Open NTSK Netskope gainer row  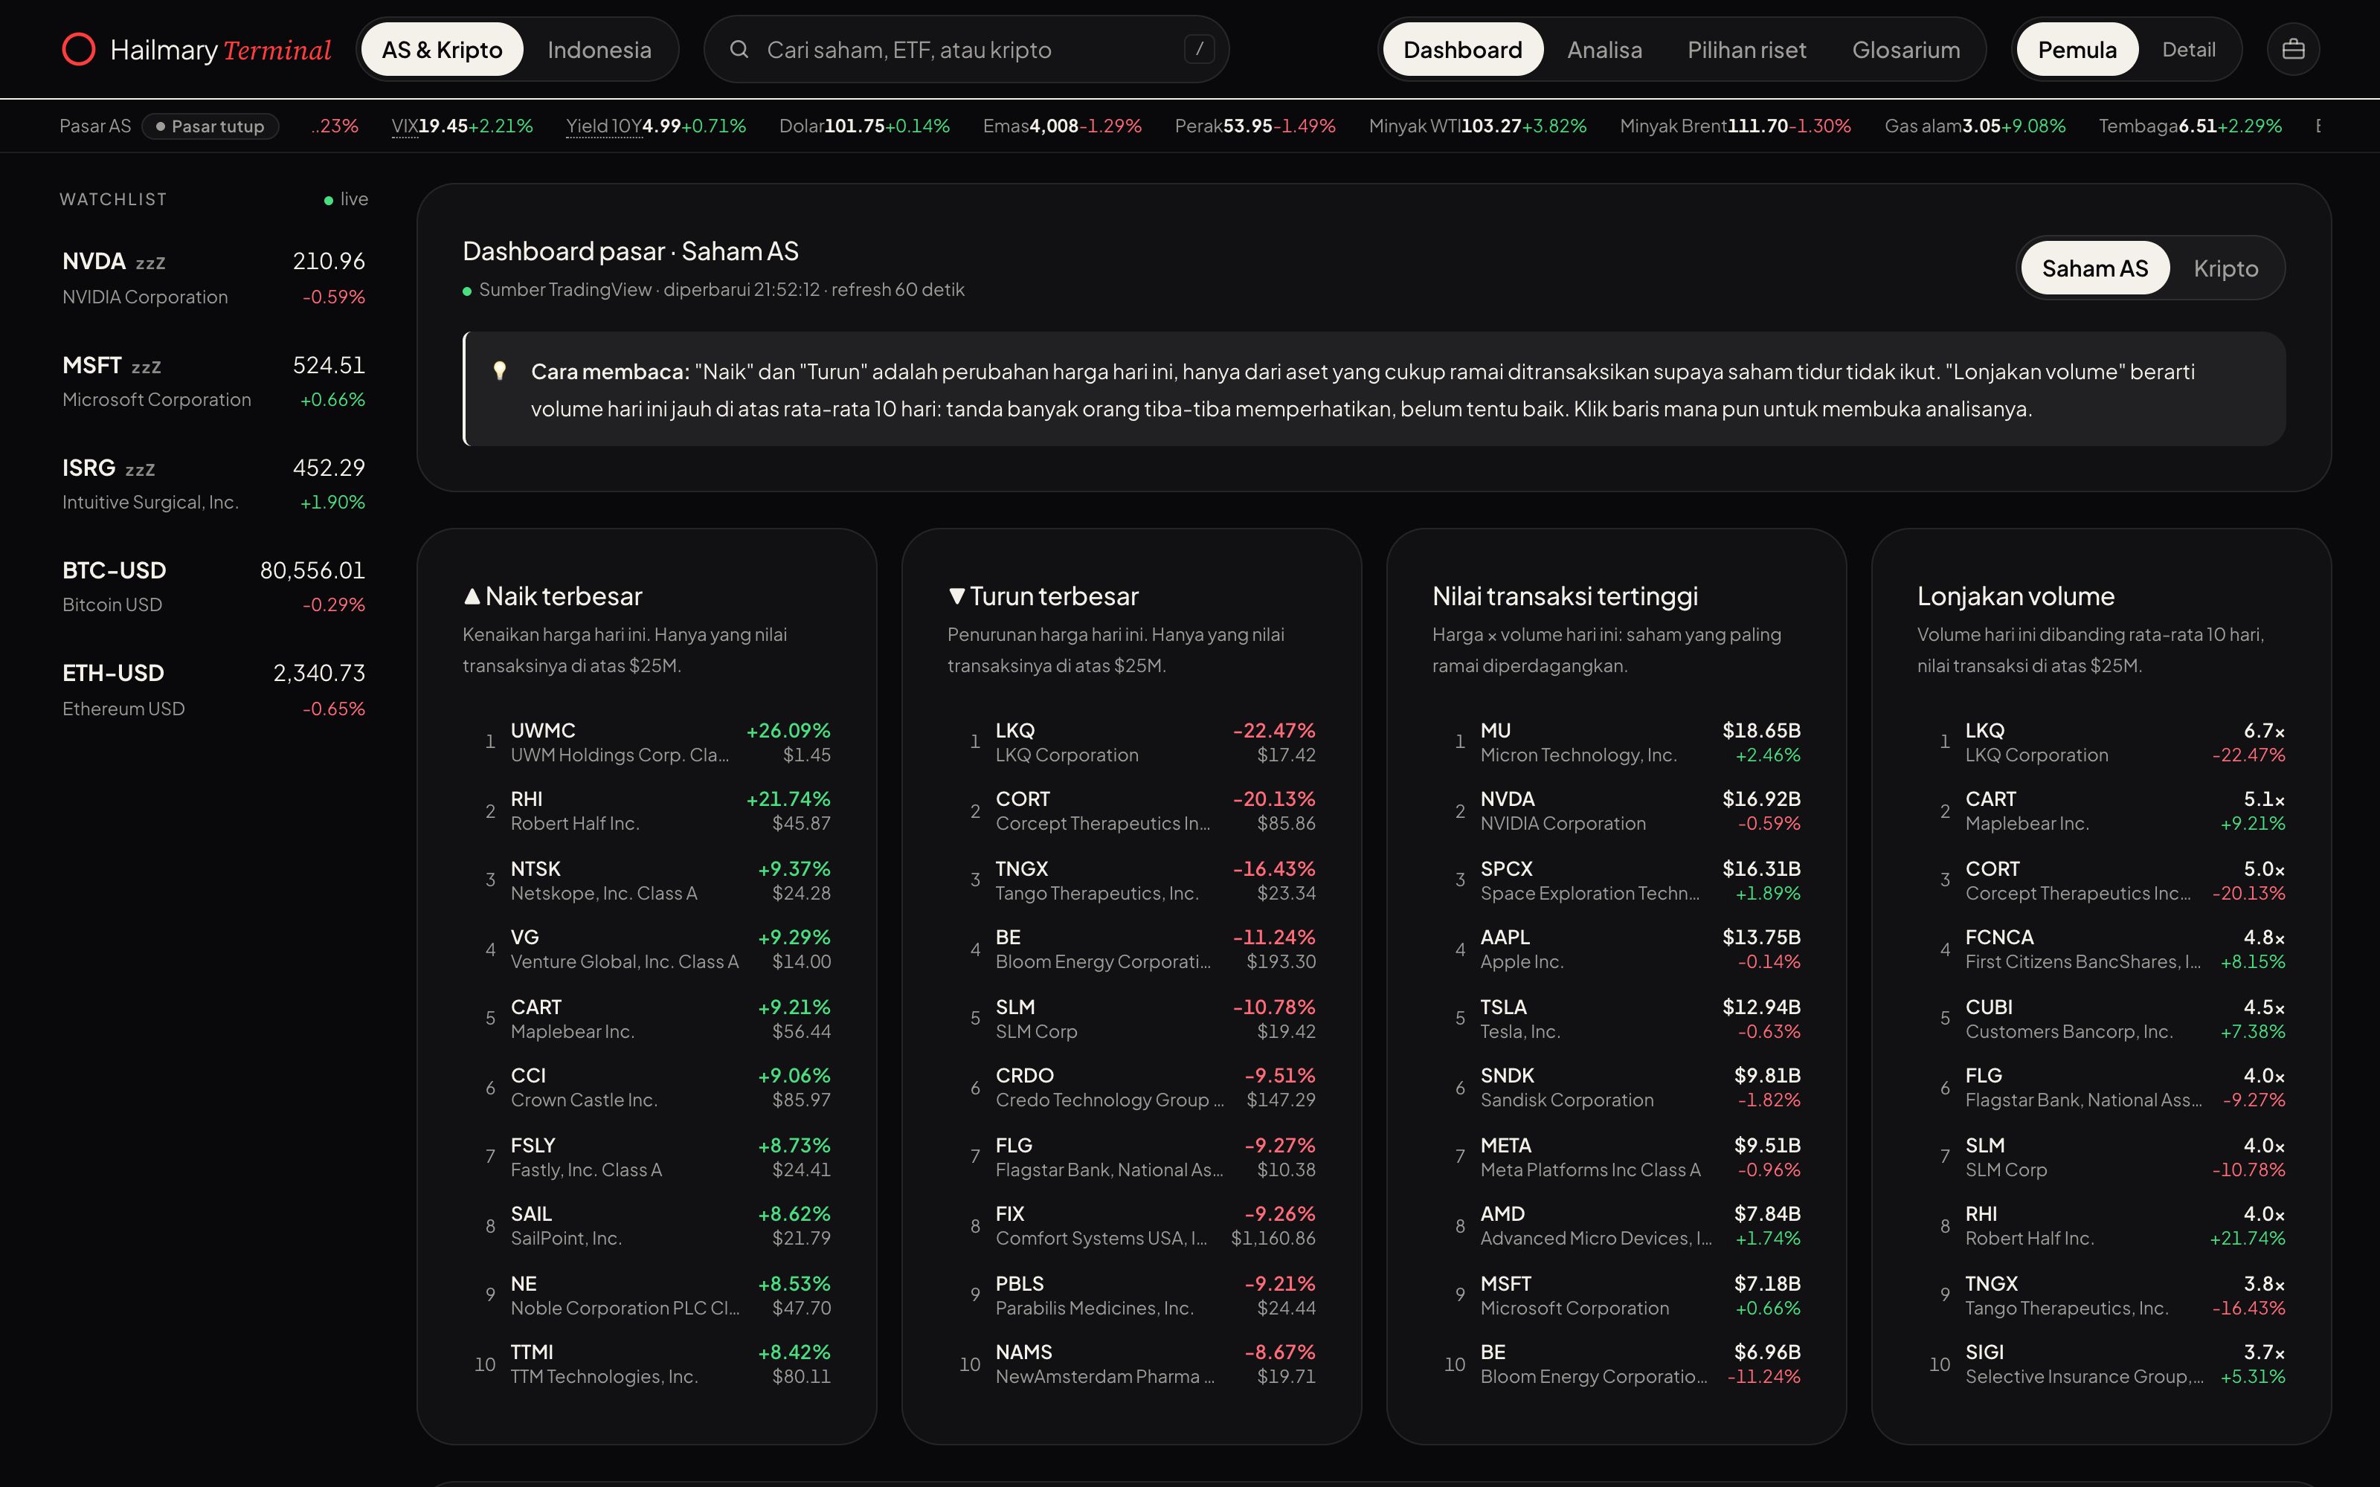[x=647, y=880]
